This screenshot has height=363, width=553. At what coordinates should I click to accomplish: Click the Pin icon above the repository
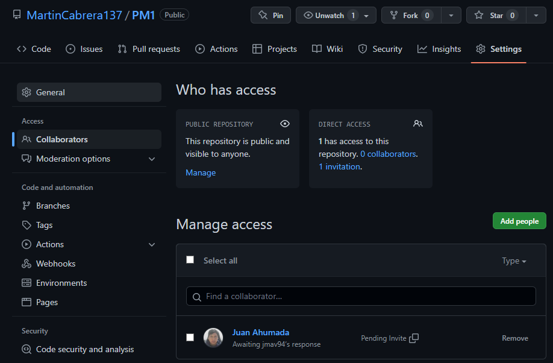click(x=262, y=15)
